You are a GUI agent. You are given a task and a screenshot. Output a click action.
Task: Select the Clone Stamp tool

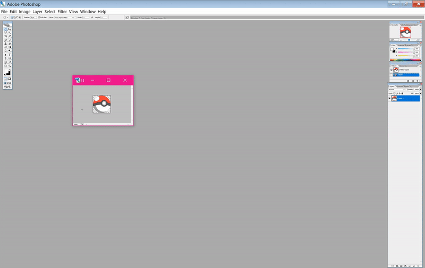click(x=5, y=44)
